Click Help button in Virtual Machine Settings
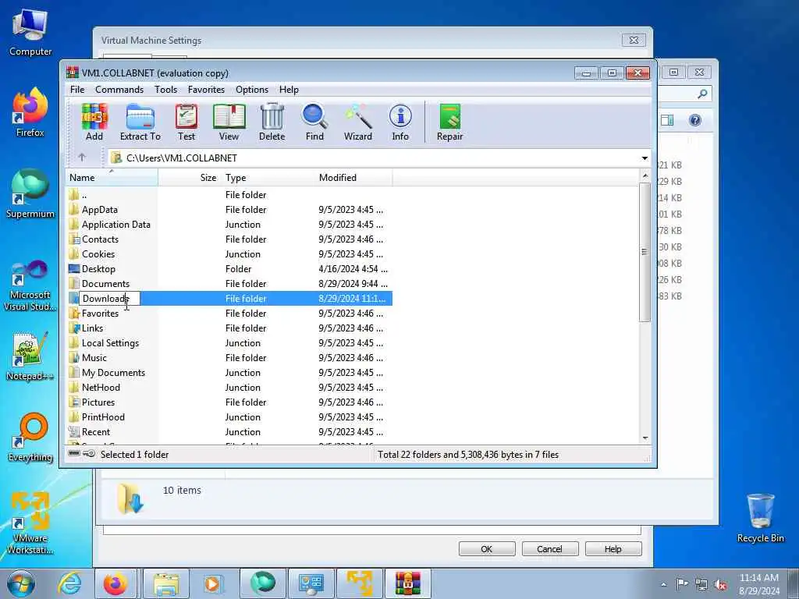 613,549
